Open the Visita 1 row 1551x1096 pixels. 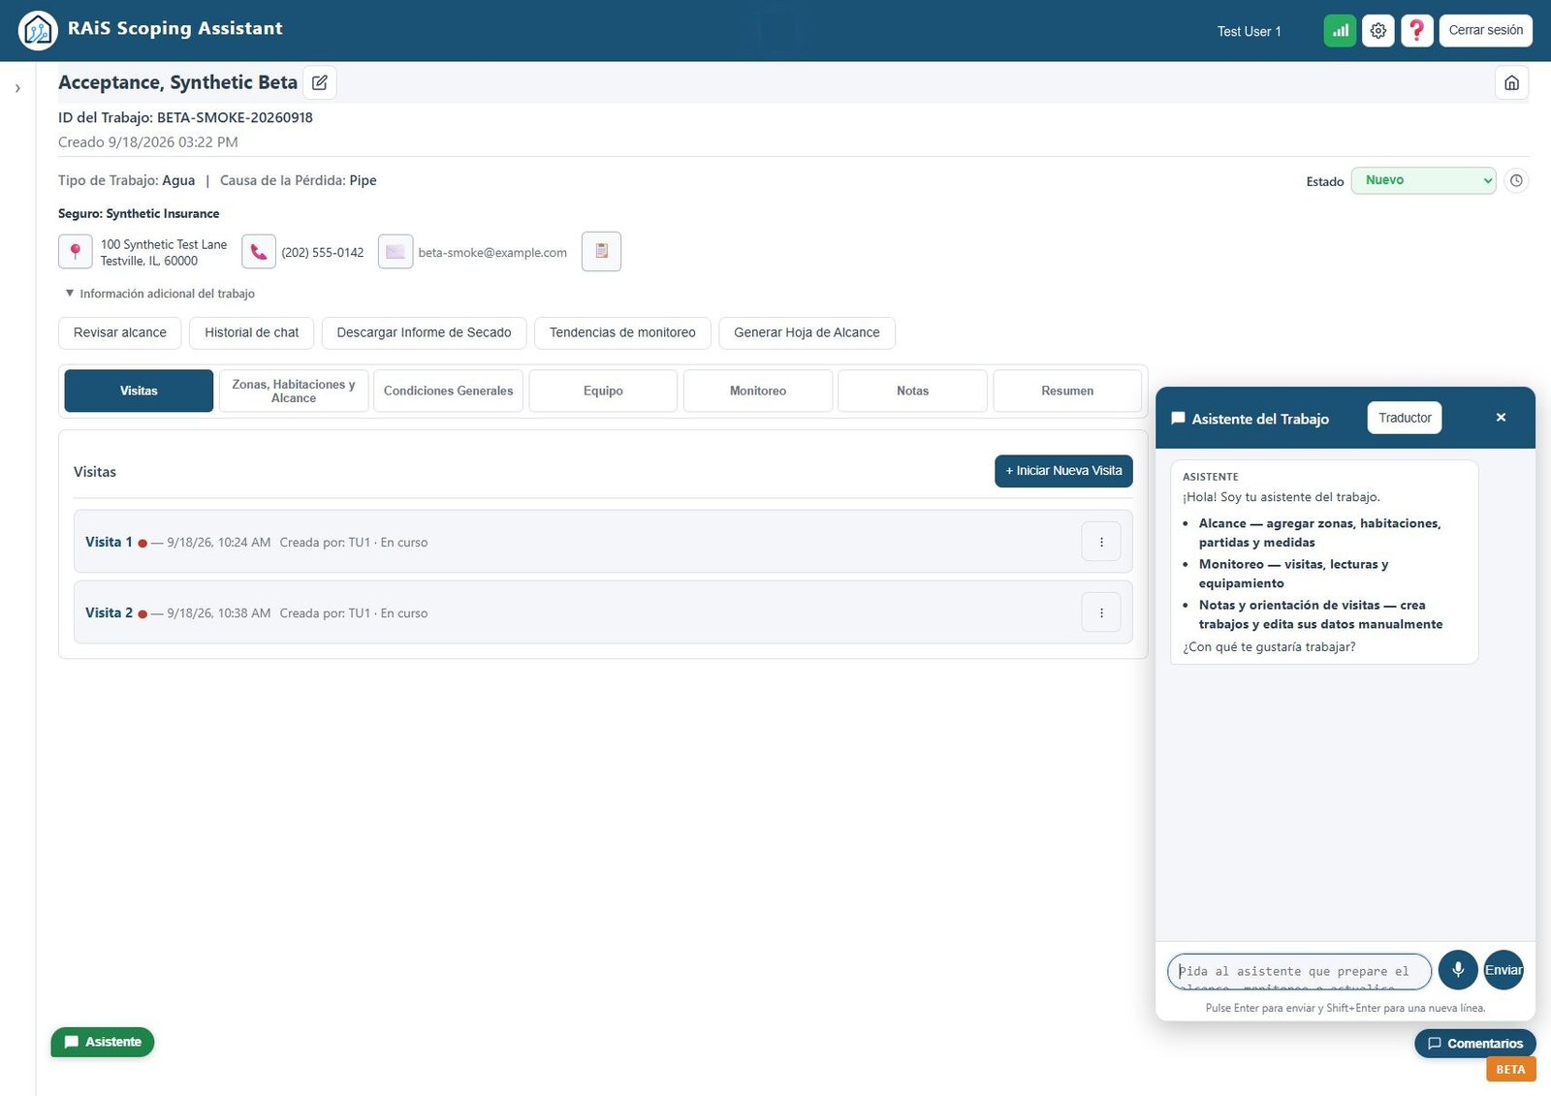pos(603,542)
